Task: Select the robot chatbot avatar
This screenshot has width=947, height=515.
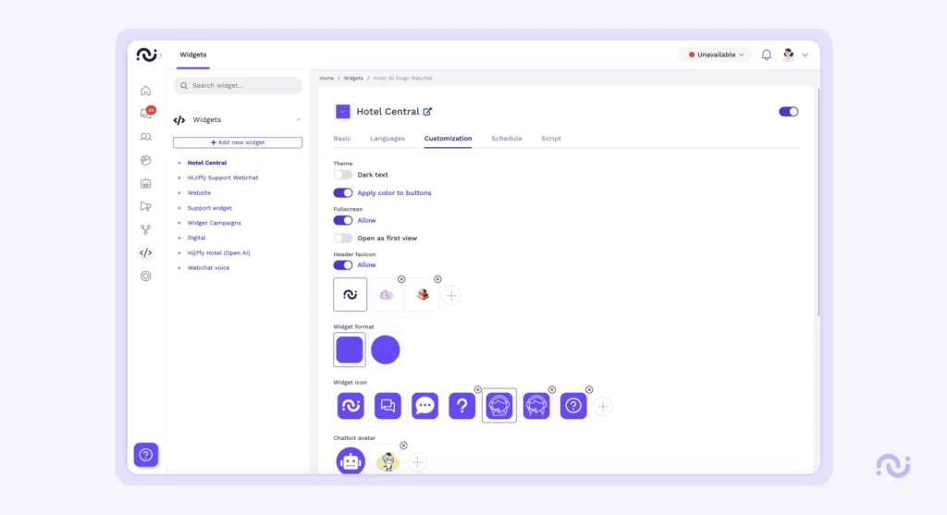Action: (x=351, y=461)
